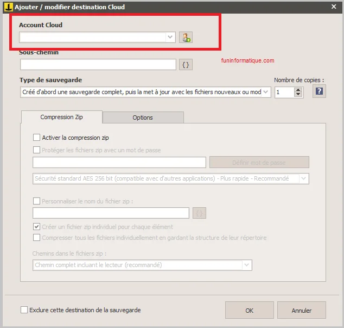Expand the AES 256 bit security dropdown
Viewport: 344px width, 328px height.
point(303,178)
